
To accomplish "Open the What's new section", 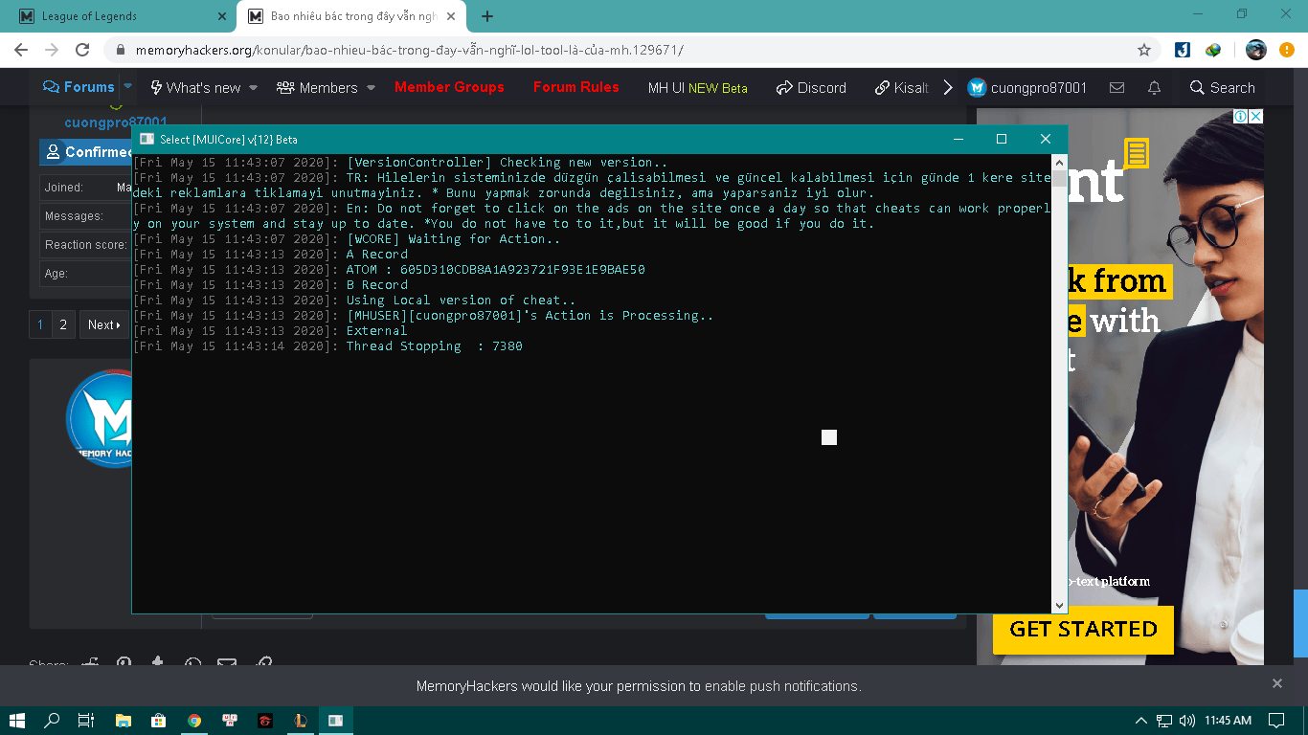I will tap(196, 88).
